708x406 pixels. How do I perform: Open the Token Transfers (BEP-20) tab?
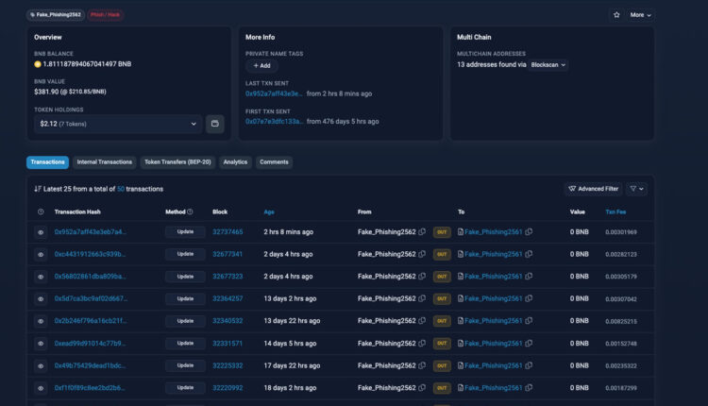click(177, 162)
